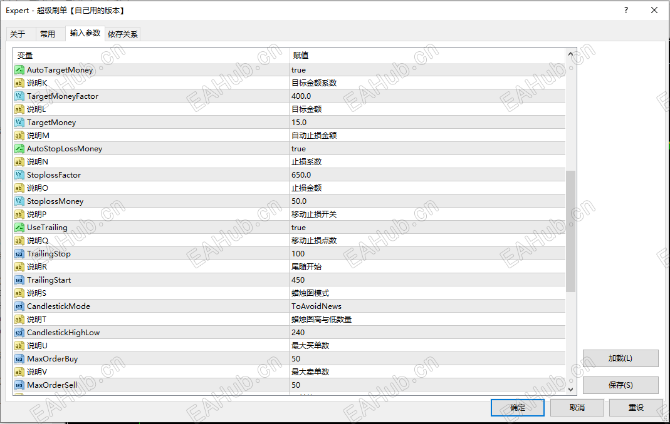The width and height of the screenshot is (670, 424).
Task: Select the TargetMoneyFactor value 400.0
Action: [x=427, y=96]
